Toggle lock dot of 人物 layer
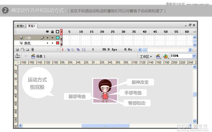Screen dimensions: 212x132 tap(52, 38)
